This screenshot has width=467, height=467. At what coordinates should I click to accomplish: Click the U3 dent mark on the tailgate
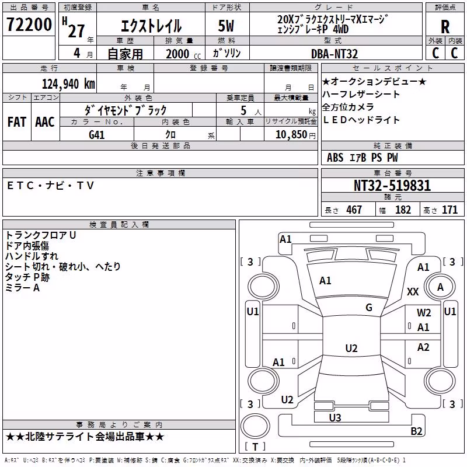tap(335, 417)
